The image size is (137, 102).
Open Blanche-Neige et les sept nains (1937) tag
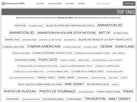click(105, 40)
